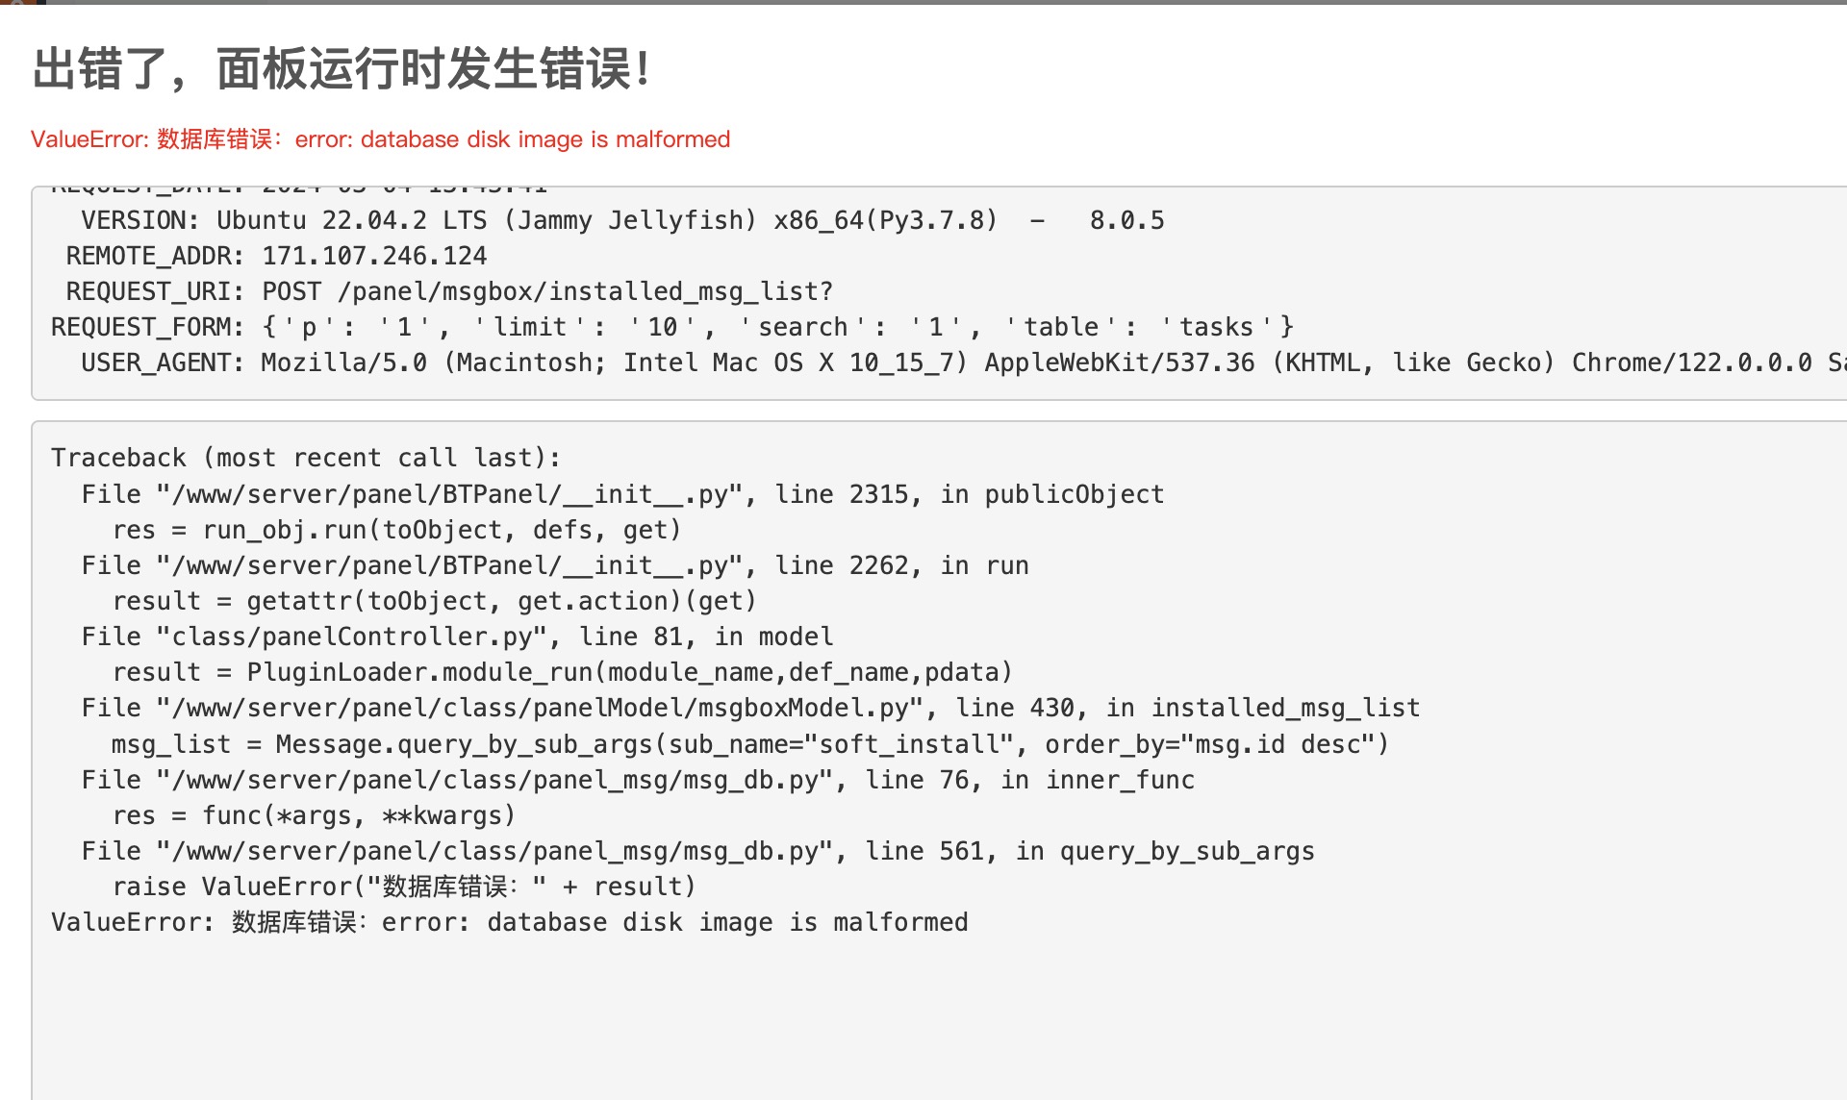Click the PluginLoader.module_run code line
The width and height of the screenshot is (1847, 1100).
(x=563, y=672)
